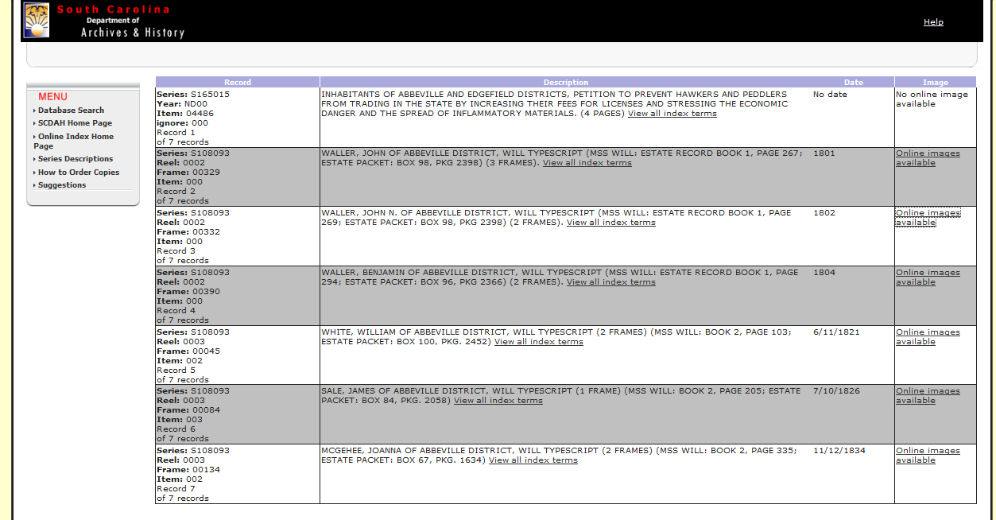This screenshot has width=996, height=520.
Task: Select Frame 00045 text
Action: [188, 351]
